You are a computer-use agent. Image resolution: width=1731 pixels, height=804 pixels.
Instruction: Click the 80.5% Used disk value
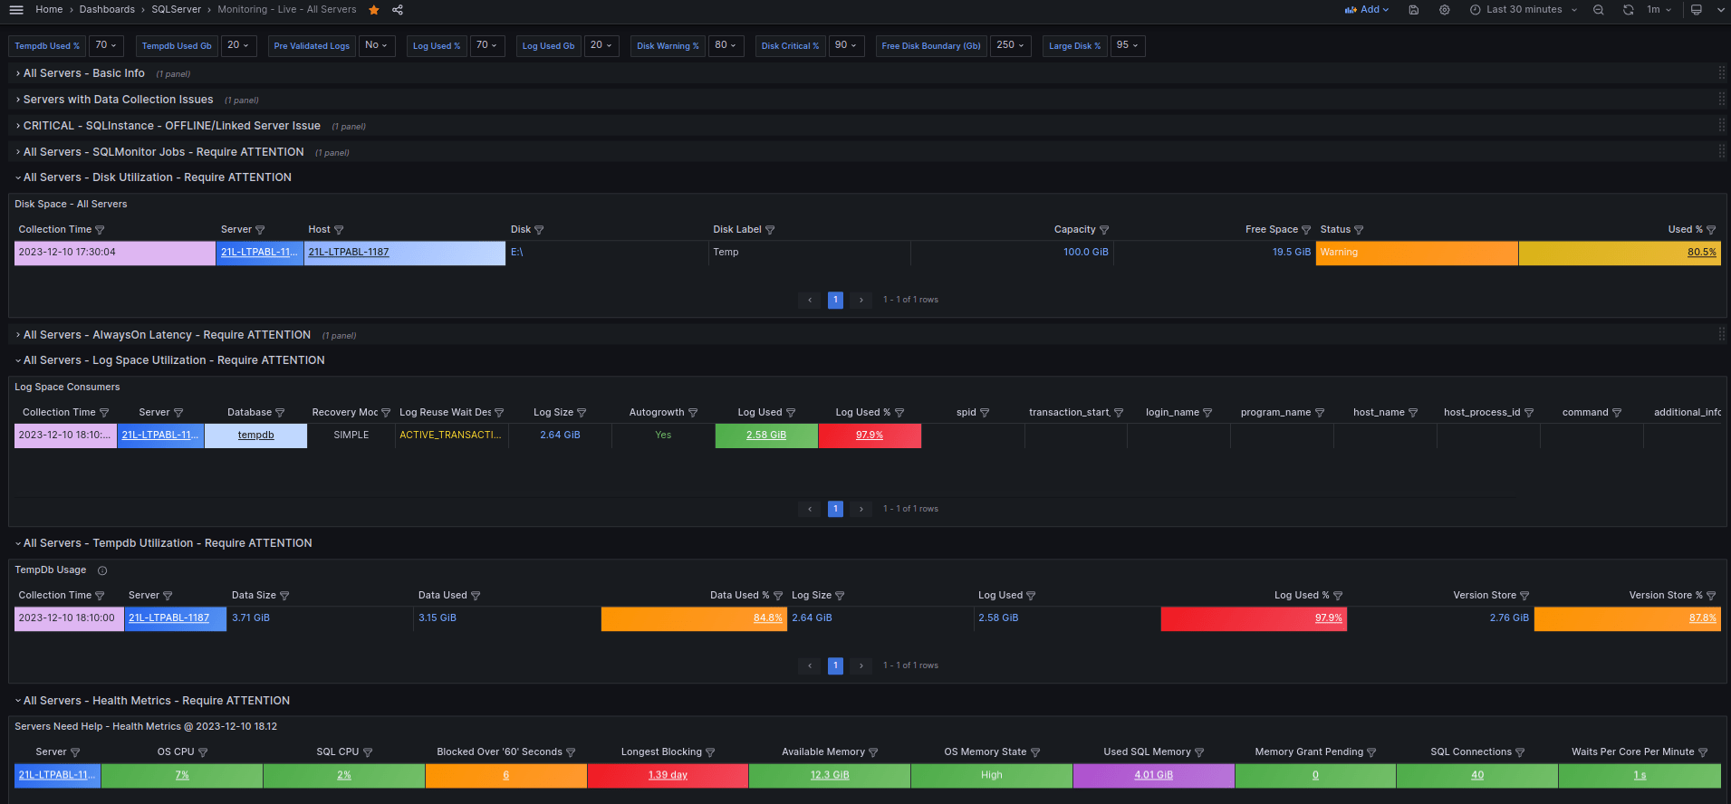[1702, 253]
